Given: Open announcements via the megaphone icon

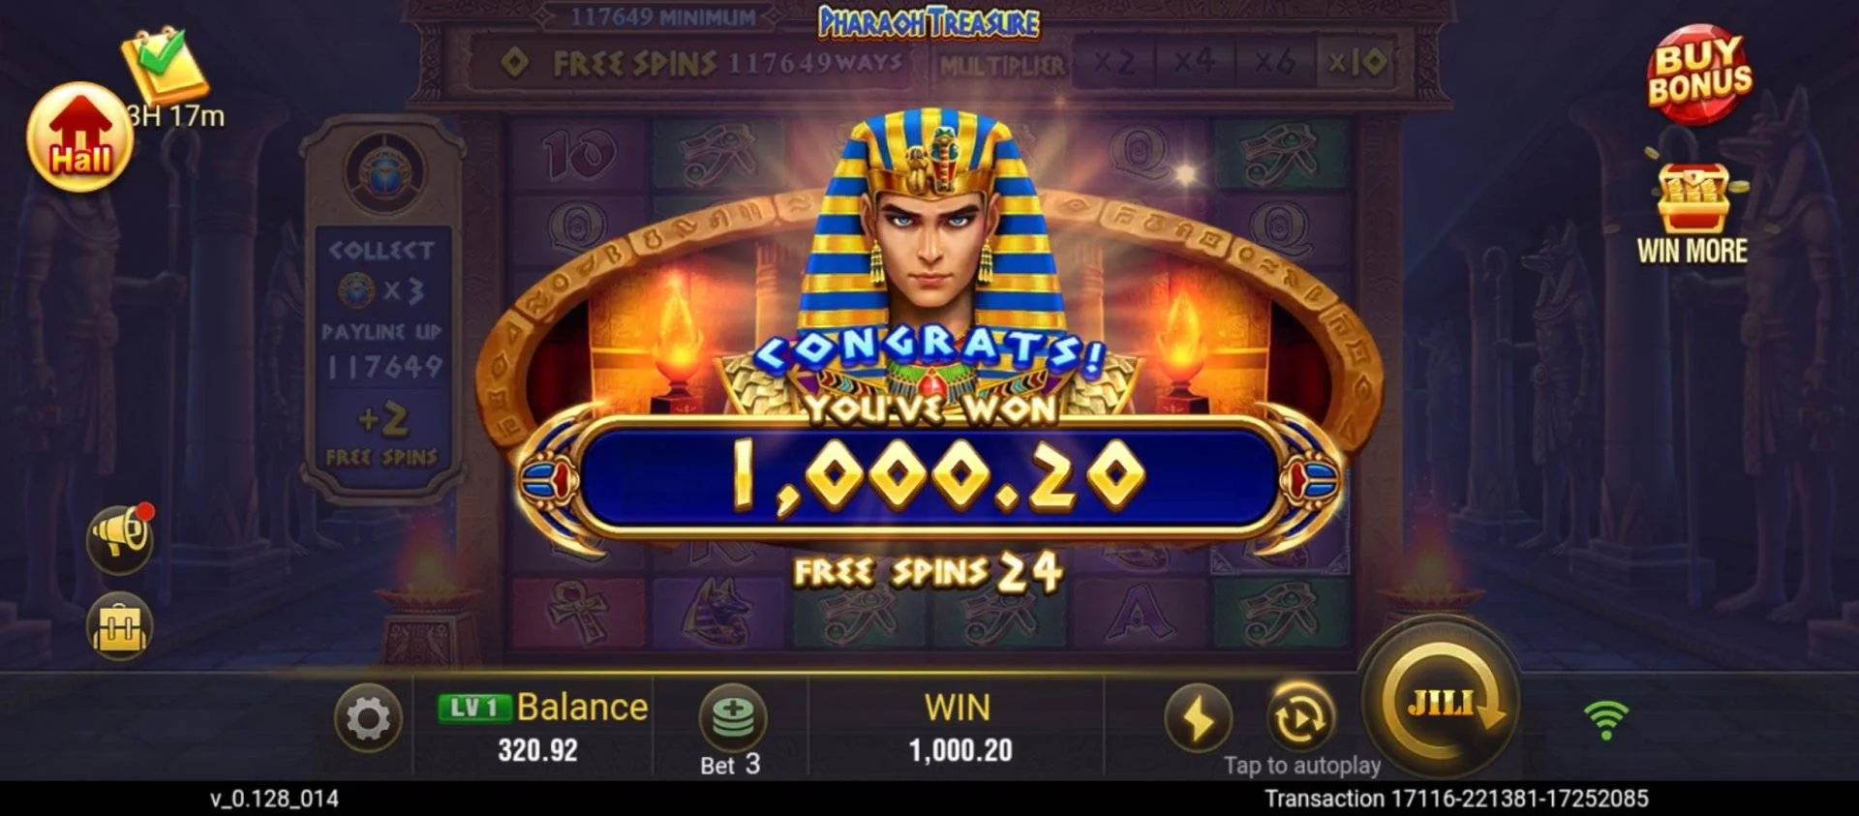Looking at the screenshot, I should coord(120,535).
